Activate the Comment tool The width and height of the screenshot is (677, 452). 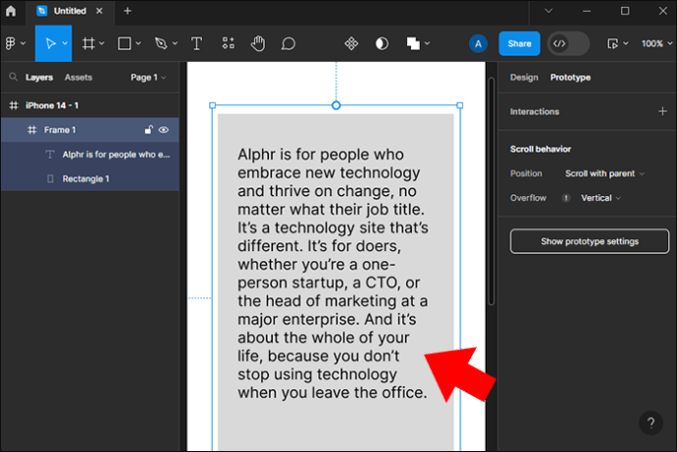288,43
